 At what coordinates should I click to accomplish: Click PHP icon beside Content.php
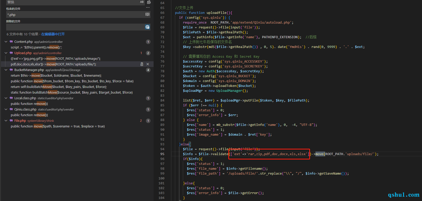point(11,42)
